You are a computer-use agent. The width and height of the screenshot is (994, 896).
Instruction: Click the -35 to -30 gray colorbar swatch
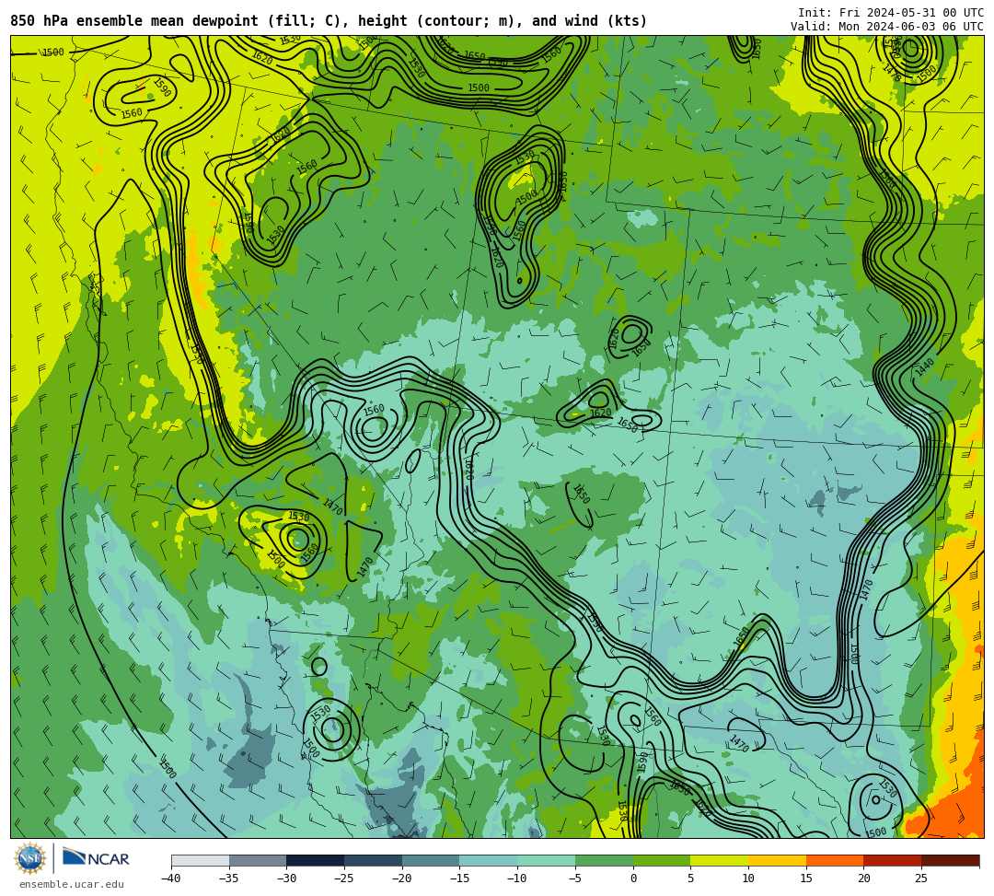[258, 860]
